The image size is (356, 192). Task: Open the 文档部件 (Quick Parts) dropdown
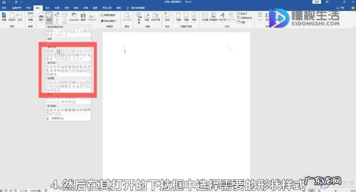point(214,17)
